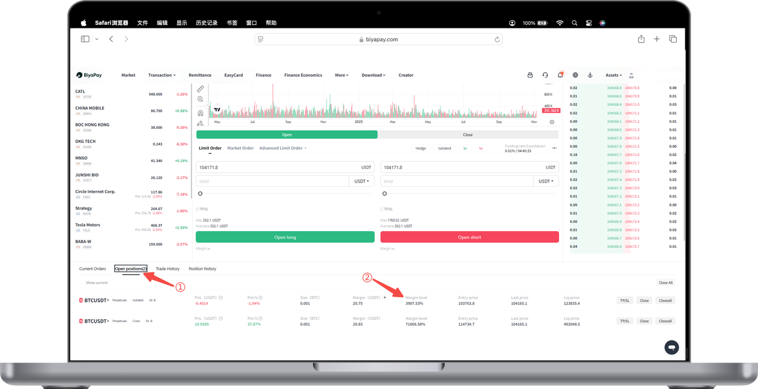Open customer support headset icon
Screen dimensions: 758x389
(545, 75)
